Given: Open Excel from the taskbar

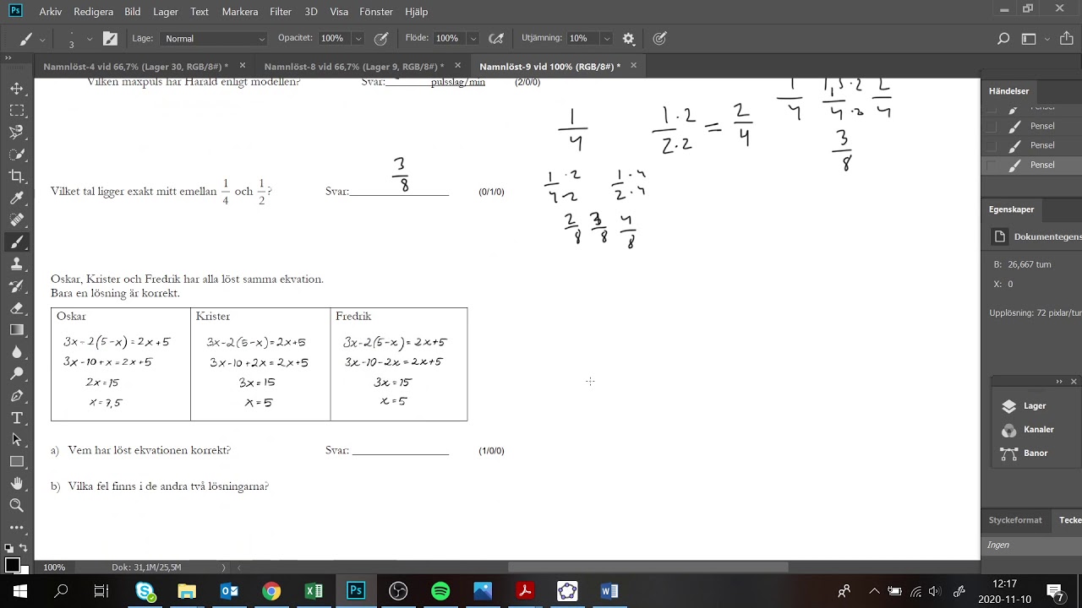Looking at the screenshot, I should pos(314,591).
